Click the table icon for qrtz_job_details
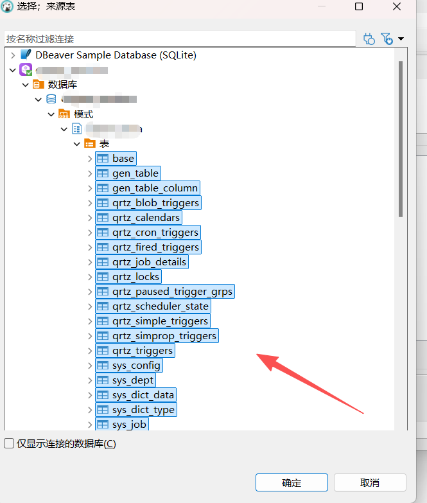427x503 pixels. (x=103, y=261)
